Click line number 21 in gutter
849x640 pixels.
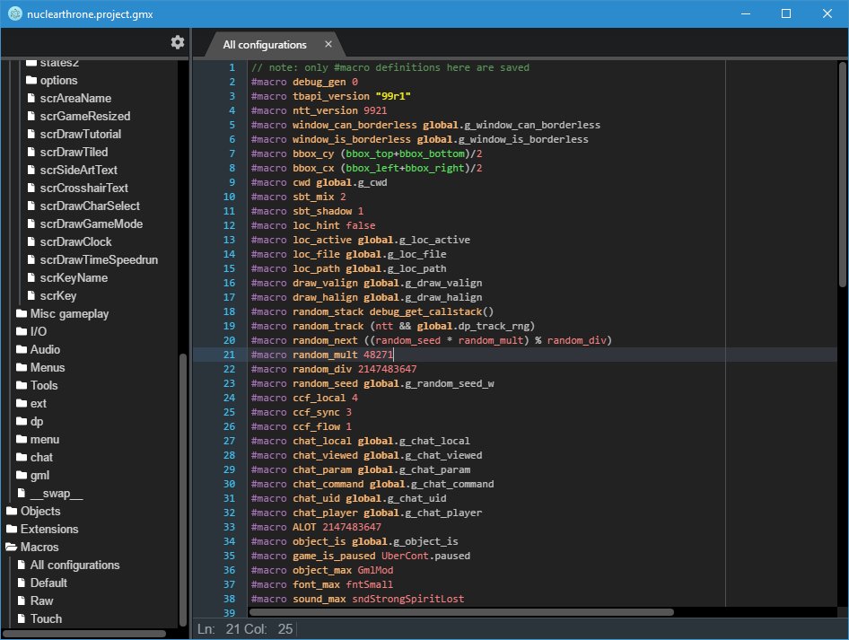pos(229,355)
